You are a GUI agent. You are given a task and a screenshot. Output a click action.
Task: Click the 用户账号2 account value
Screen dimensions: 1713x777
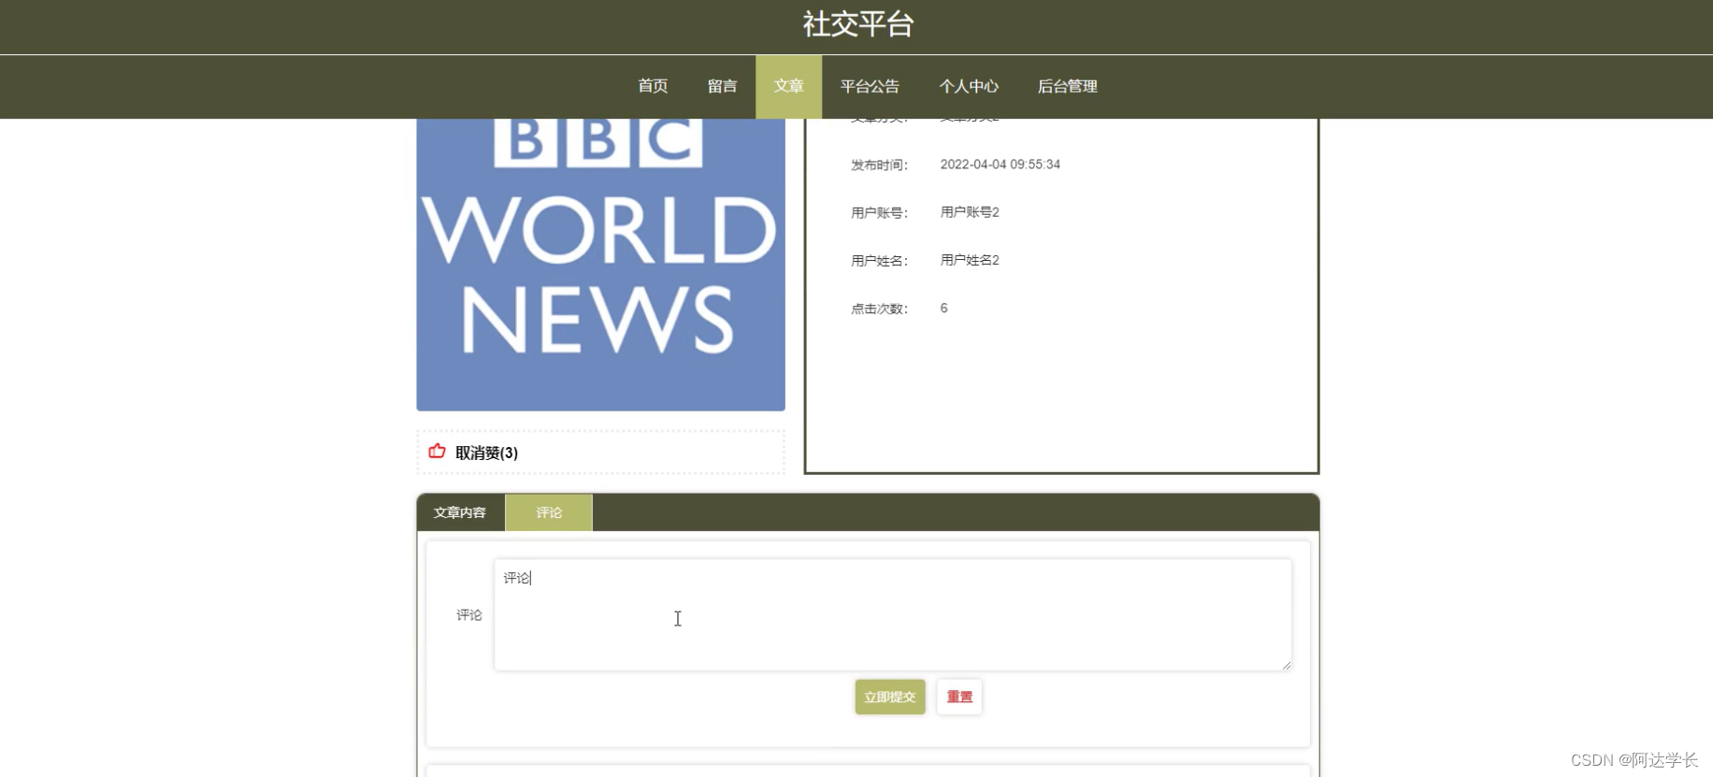pyautogui.click(x=970, y=212)
